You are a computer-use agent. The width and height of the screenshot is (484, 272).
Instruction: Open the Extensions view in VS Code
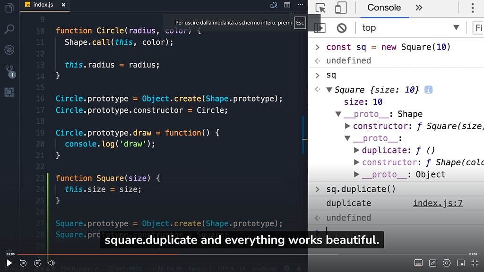pyautogui.click(x=9, y=92)
